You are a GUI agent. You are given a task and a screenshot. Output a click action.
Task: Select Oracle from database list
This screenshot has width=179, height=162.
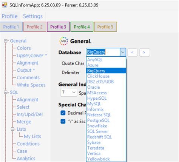[106, 87]
